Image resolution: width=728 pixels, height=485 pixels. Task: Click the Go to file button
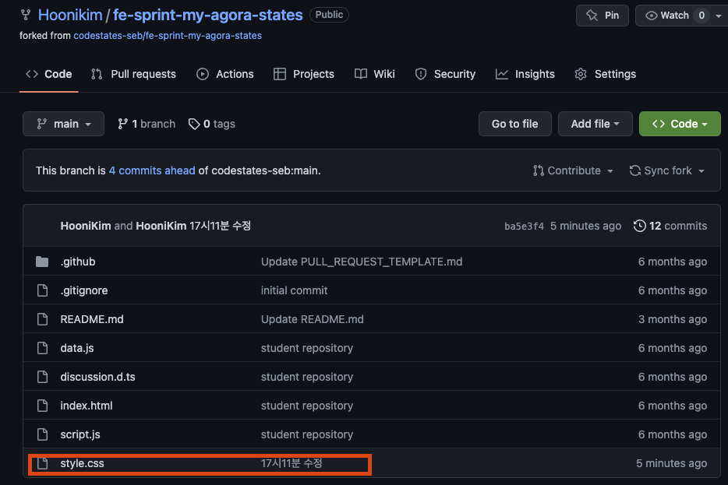coord(515,124)
